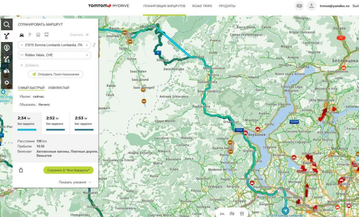The image size is (359, 217).
Task: Open the settings gear in the sidebar
Action: pyautogui.click(x=7, y=83)
